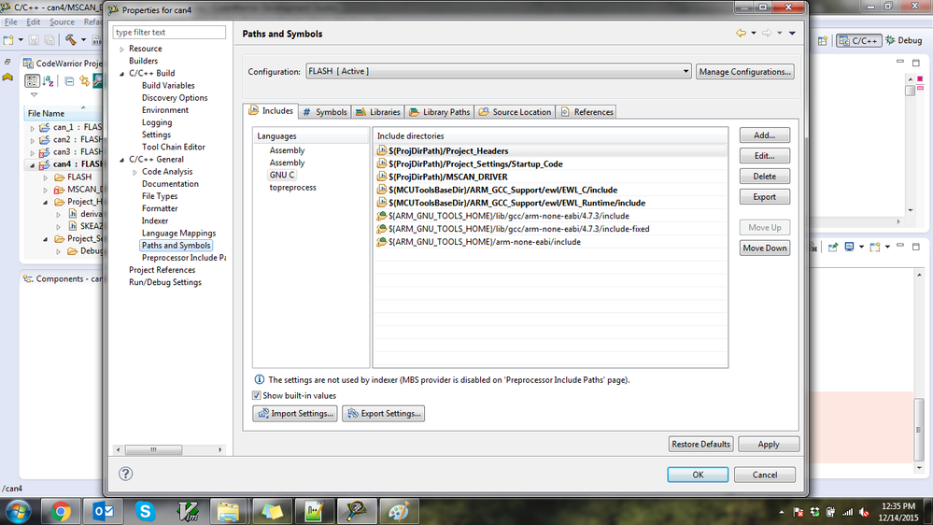Expand the Resource tree node

(x=122, y=49)
